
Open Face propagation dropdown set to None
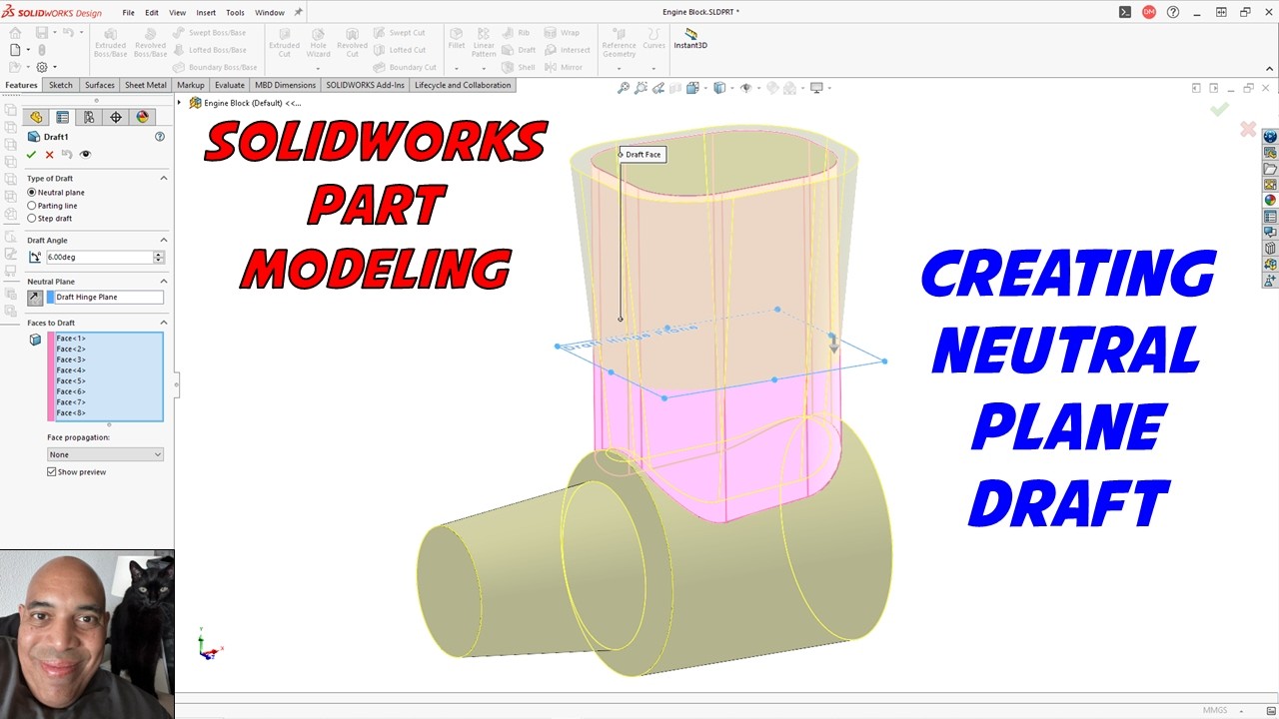(x=105, y=454)
